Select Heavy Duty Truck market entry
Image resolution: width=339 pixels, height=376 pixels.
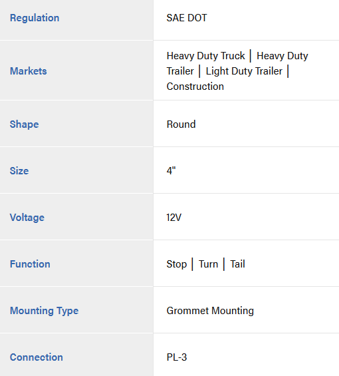pyautogui.click(x=206, y=56)
